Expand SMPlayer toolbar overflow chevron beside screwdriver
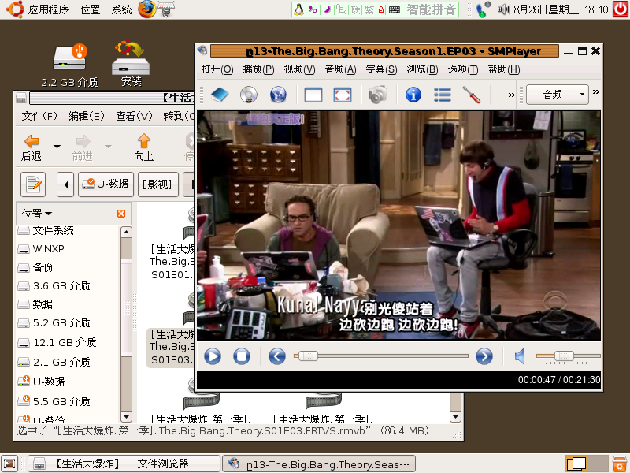Viewport: 630px width, 473px height. 511,95
